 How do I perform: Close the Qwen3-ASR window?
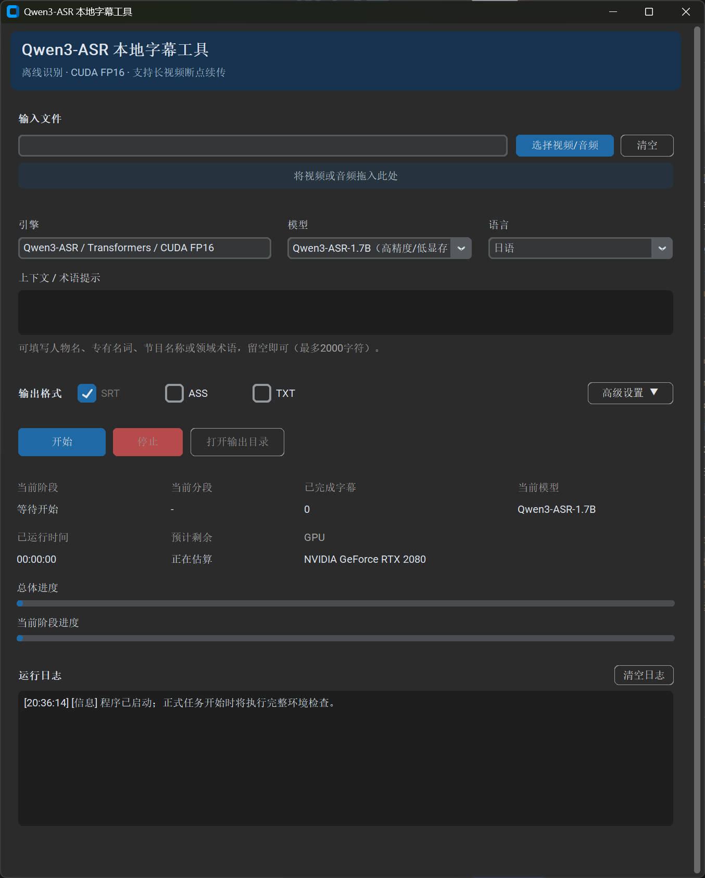pos(686,11)
